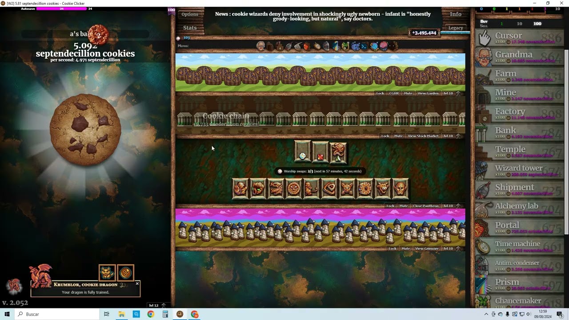Unmute the Cortex baker brain icon

pyautogui.click(x=383, y=46)
